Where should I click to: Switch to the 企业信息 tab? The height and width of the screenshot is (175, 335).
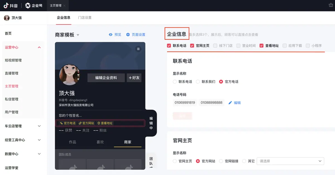pos(64,18)
